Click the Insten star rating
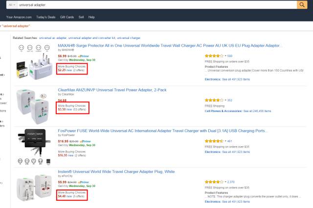 point(214,182)
